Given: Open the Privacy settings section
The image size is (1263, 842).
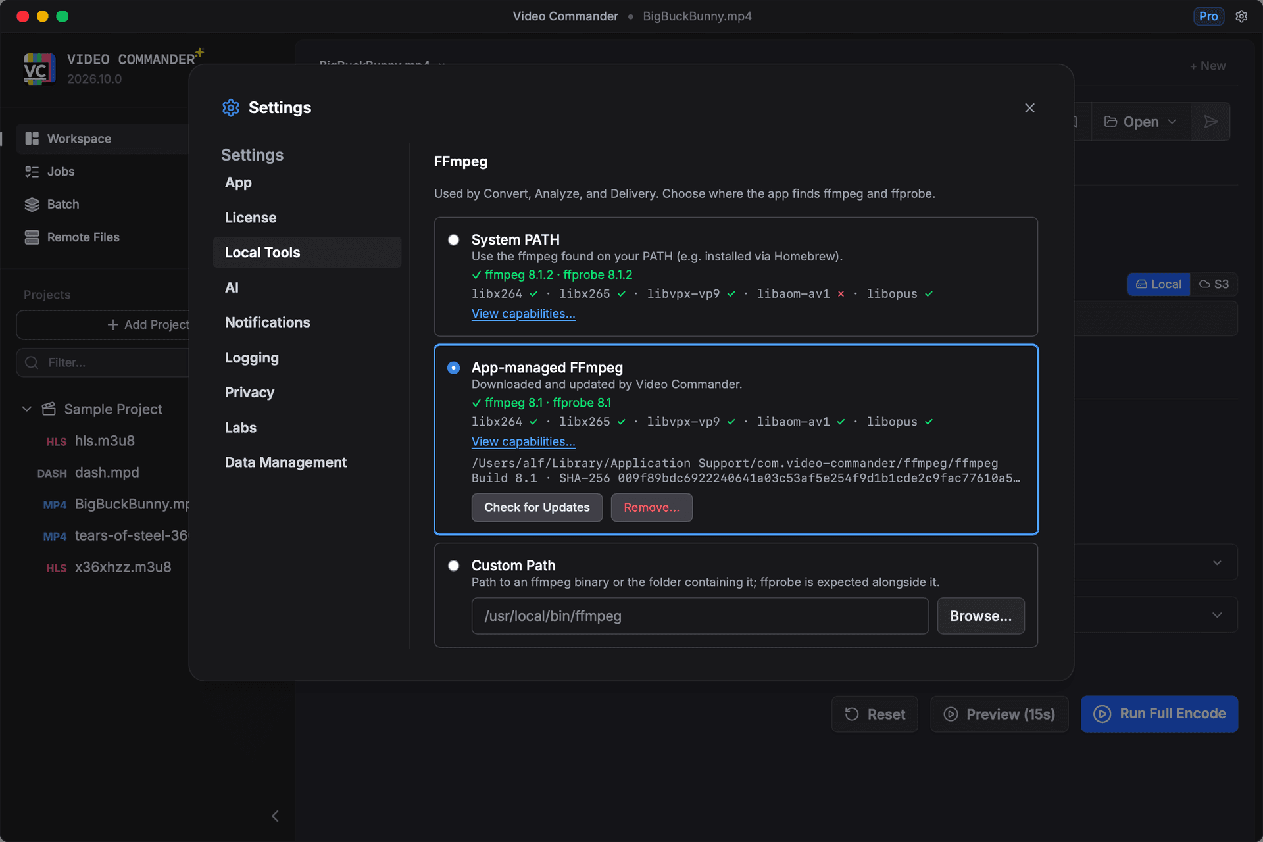Looking at the screenshot, I should [307, 393].
